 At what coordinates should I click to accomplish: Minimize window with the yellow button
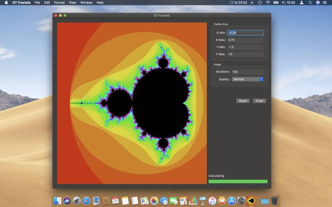tap(60, 15)
